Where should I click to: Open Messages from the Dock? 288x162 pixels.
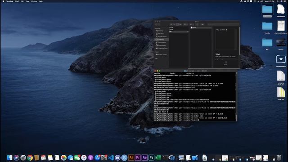70,157
